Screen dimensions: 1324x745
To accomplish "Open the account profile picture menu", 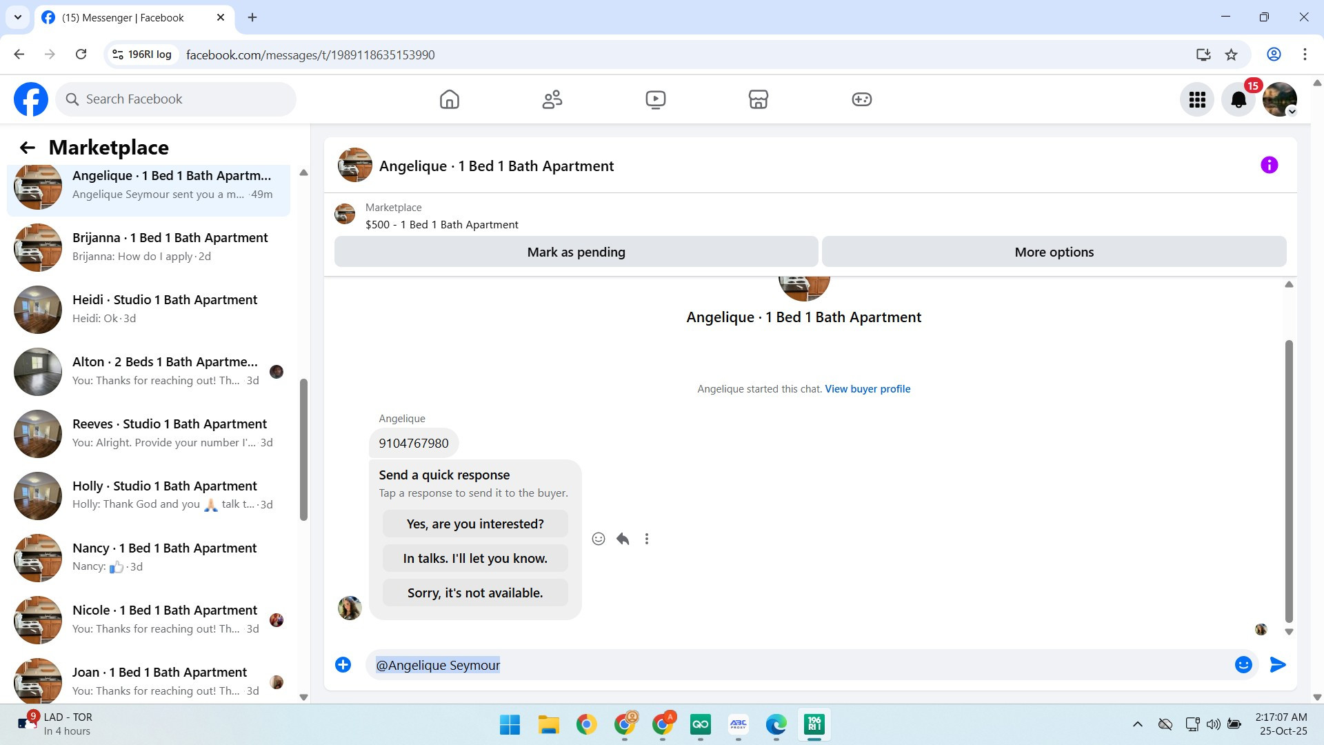I will pyautogui.click(x=1280, y=99).
